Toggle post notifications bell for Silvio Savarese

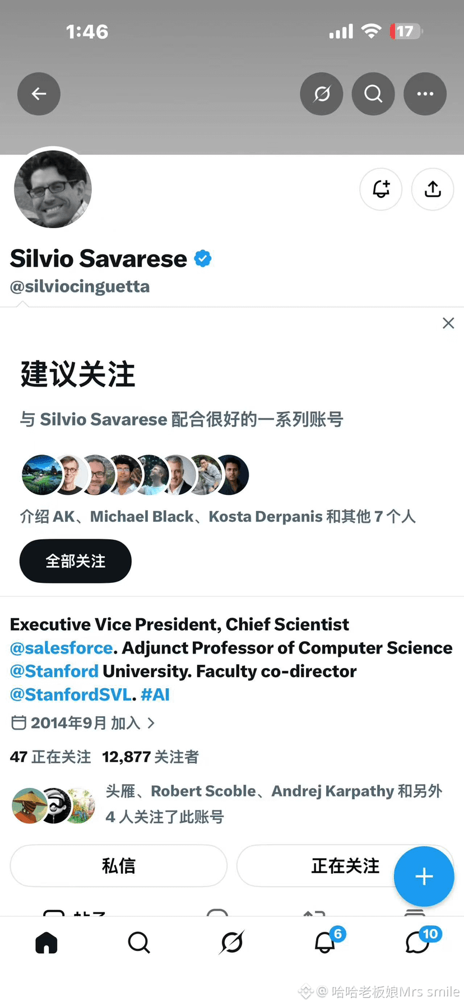point(381,189)
